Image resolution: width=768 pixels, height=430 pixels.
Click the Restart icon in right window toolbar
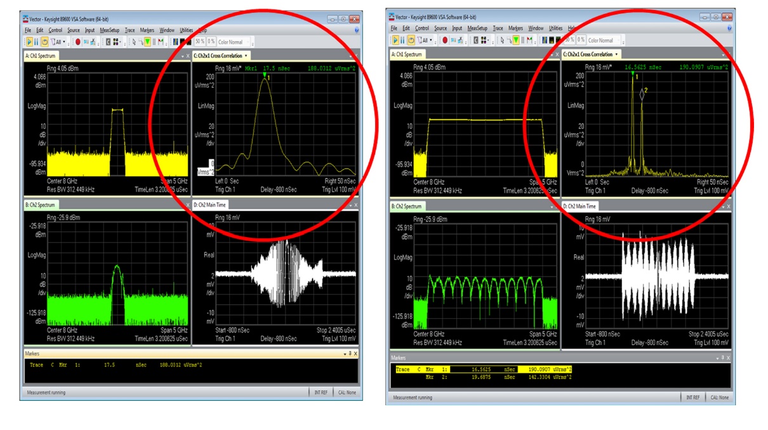(411, 40)
